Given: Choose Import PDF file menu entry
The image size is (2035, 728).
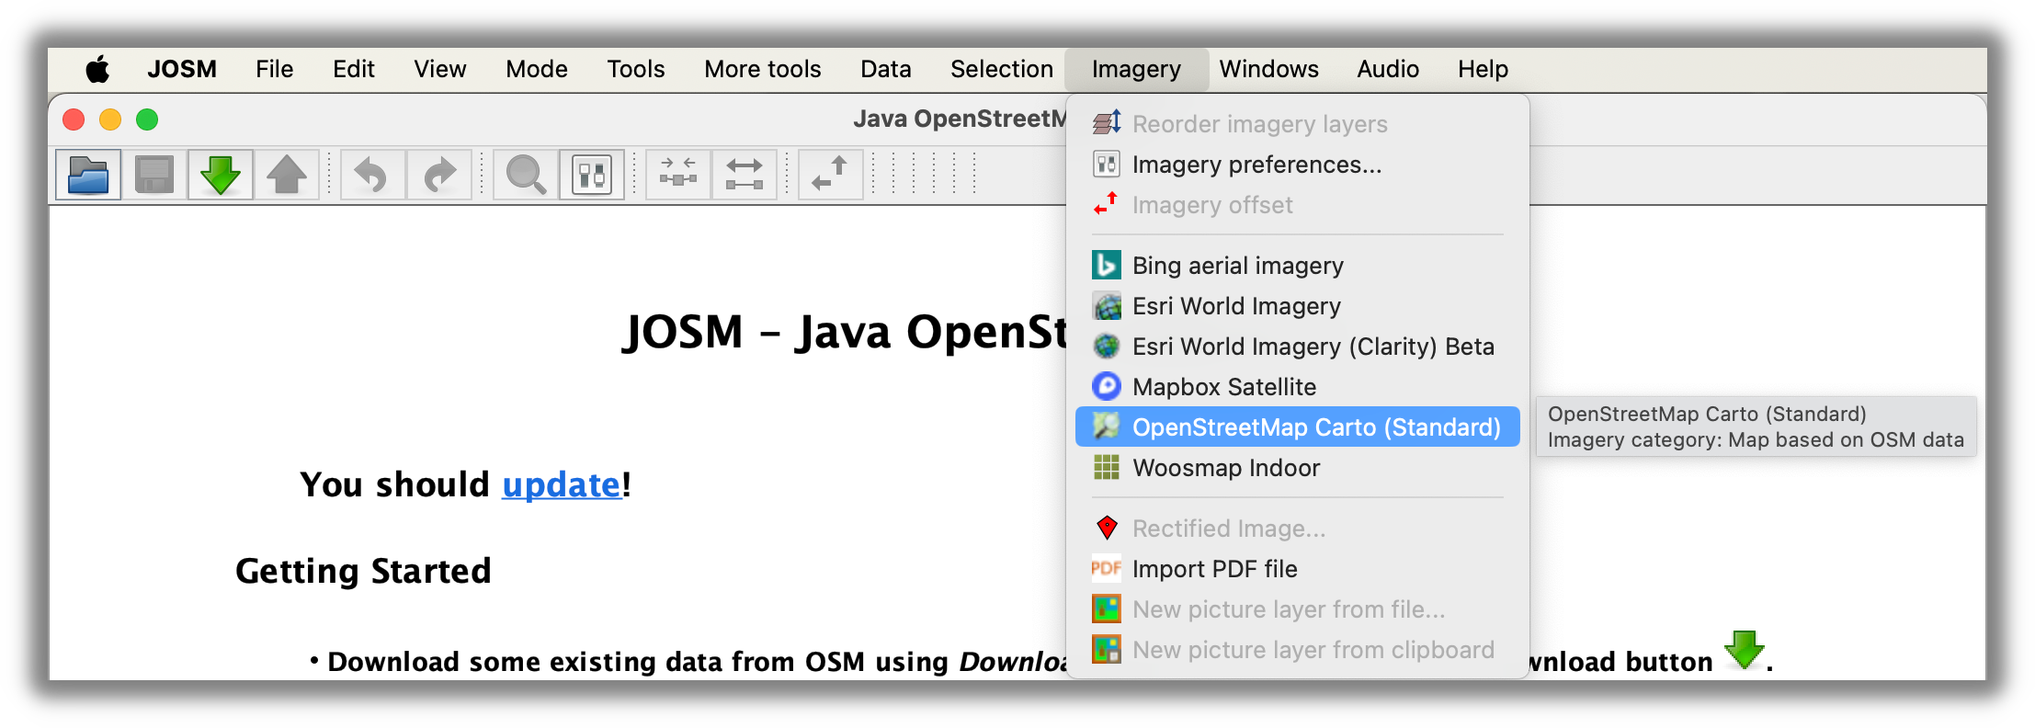Looking at the screenshot, I should [1297, 568].
